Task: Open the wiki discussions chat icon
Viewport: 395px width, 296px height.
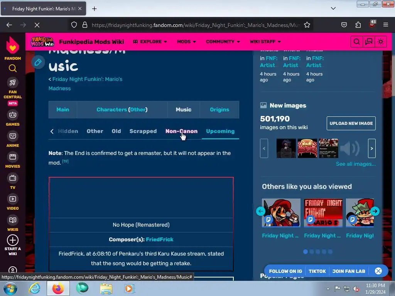Action: pyautogui.click(x=369, y=42)
